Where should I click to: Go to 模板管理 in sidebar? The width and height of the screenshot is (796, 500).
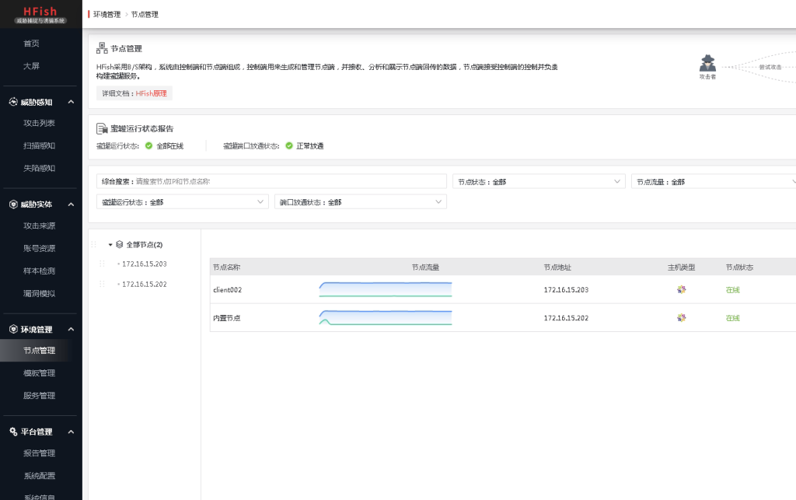[x=39, y=372]
